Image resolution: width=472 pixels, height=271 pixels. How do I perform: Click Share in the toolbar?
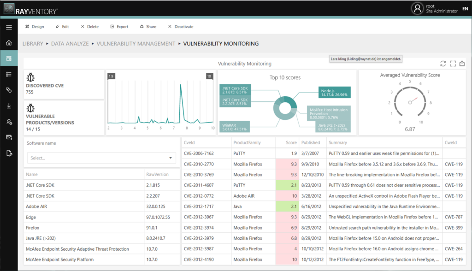point(148,26)
